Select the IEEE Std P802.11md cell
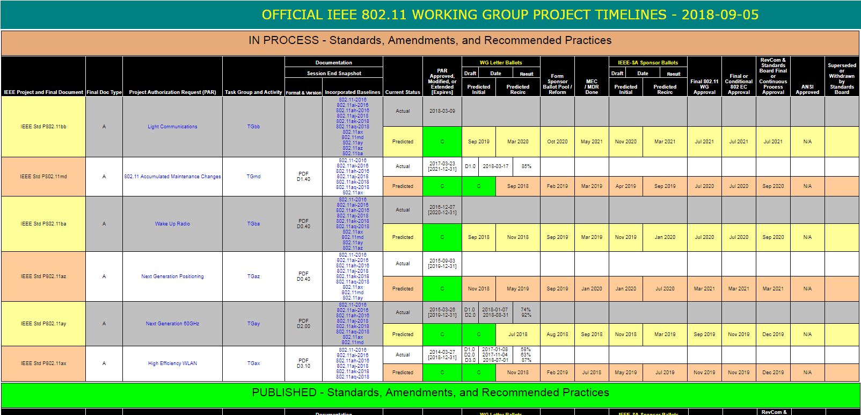861x415 pixels. click(x=43, y=177)
